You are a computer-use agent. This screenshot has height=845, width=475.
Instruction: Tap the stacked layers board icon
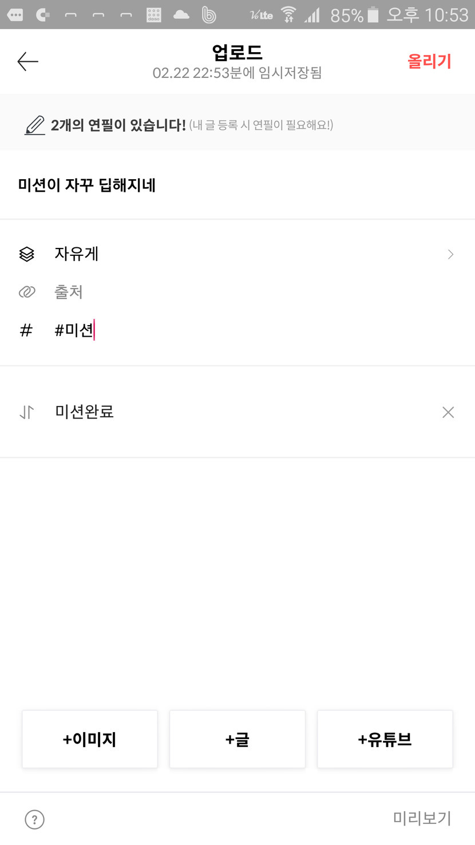(x=27, y=254)
